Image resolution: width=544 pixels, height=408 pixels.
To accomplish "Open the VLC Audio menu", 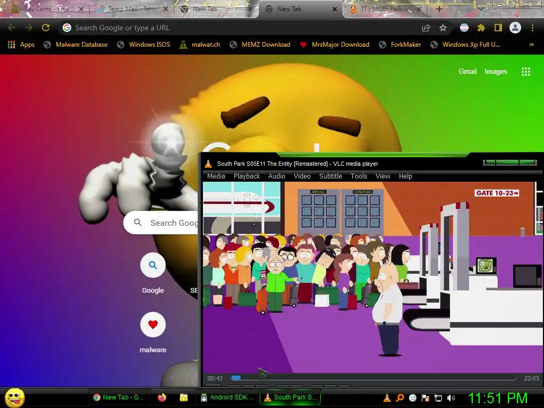I will coord(276,176).
